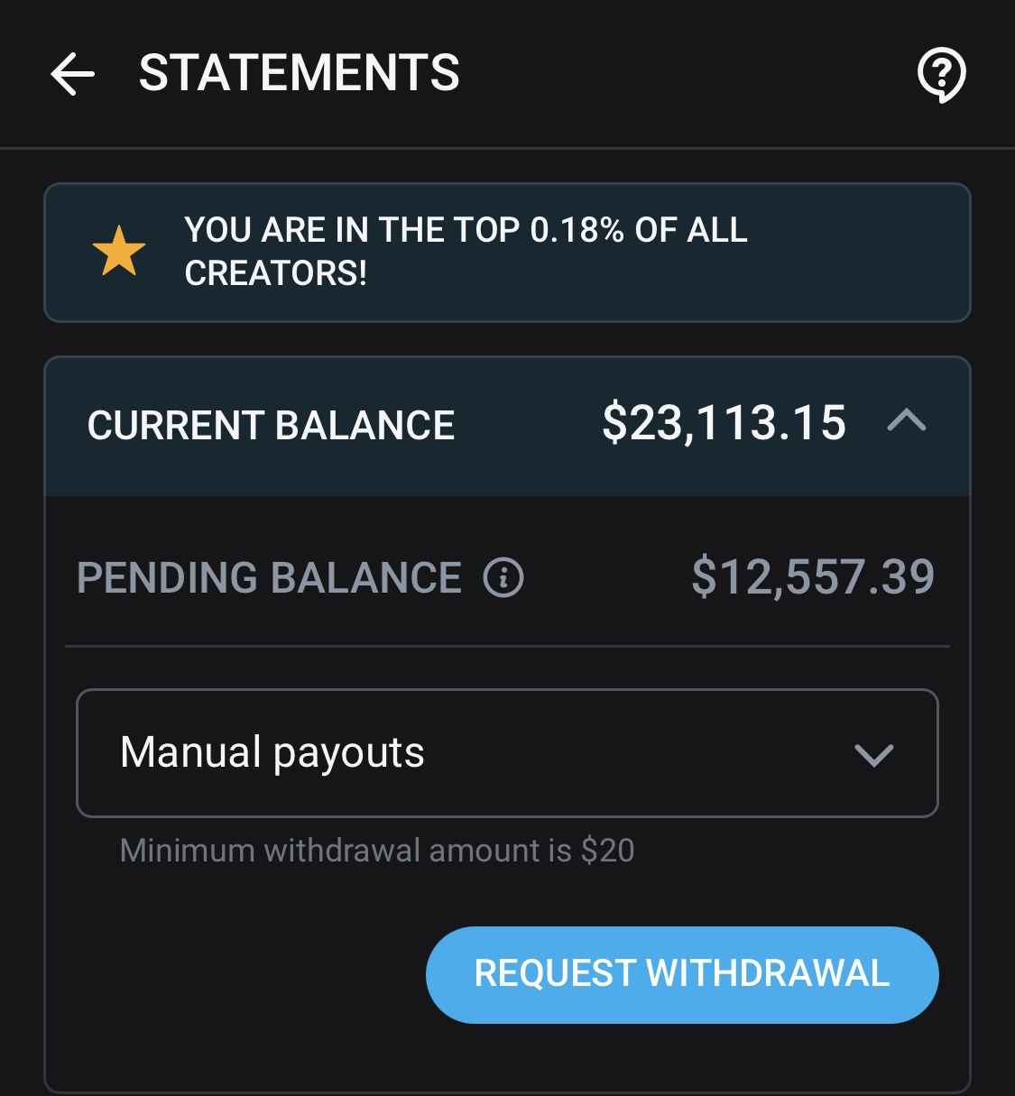The height and width of the screenshot is (1096, 1015).
Task: Tap the header divider below Statements
Action: (507, 148)
